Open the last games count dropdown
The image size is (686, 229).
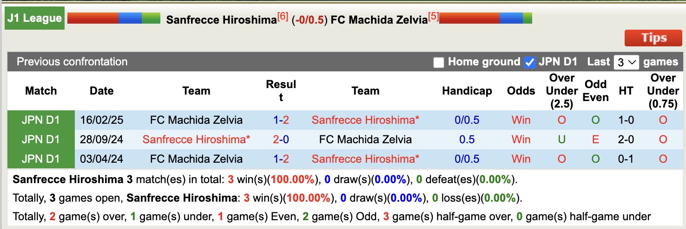click(626, 62)
